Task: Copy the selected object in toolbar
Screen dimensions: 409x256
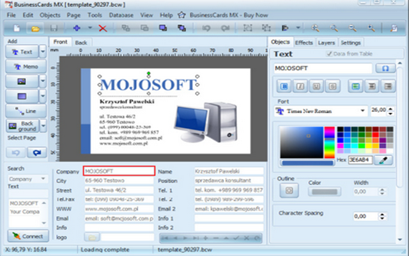Action: point(126,28)
